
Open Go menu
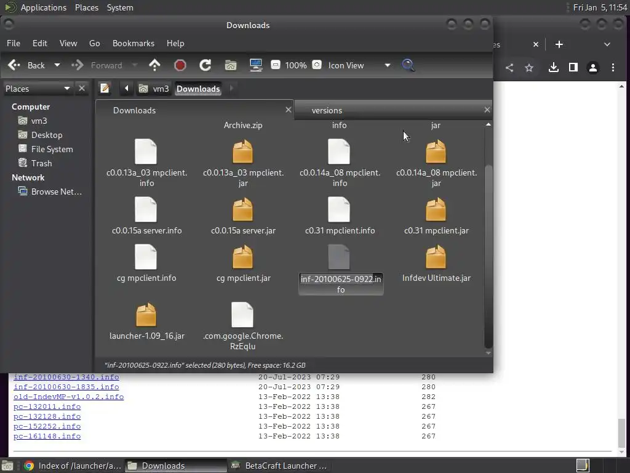pos(94,43)
